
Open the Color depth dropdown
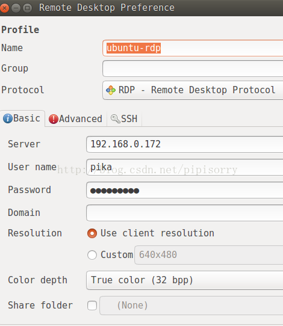(x=185, y=280)
